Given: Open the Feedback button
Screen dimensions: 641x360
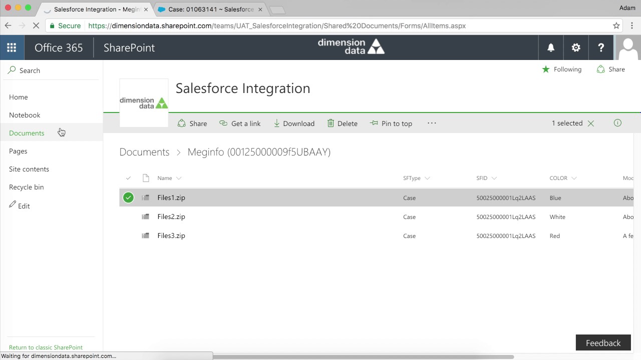Looking at the screenshot, I should [x=603, y=343].
